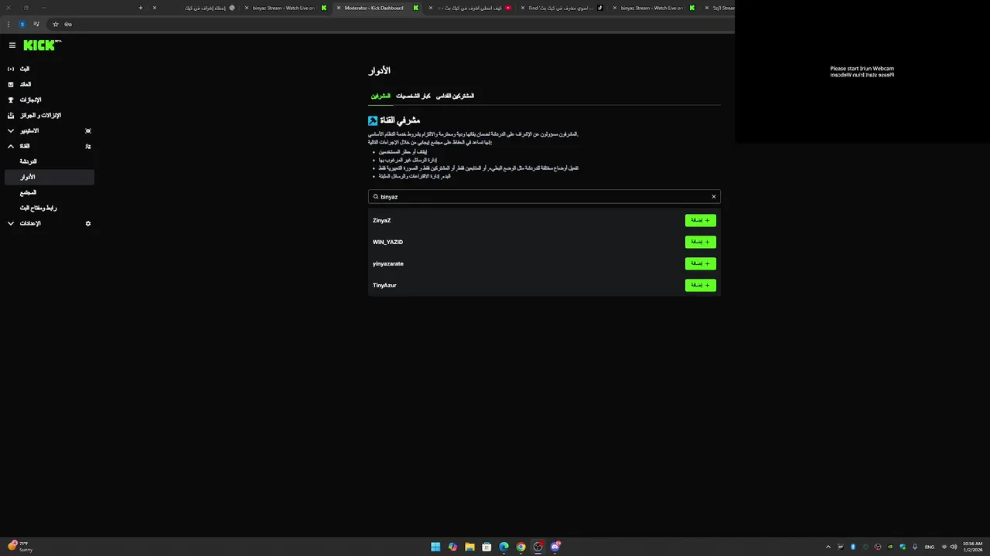Screen dimensions: 990x556
Task: Click the microphone tray icon
Action: coord(915,547)
